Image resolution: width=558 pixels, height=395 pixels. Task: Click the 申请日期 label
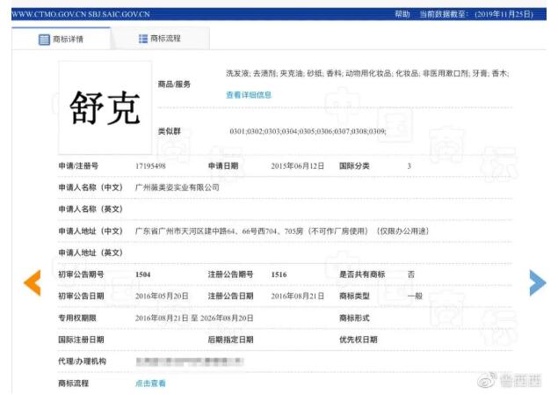coord(223,166)
